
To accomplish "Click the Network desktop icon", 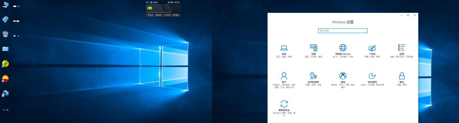I will [x=6, y=19].
